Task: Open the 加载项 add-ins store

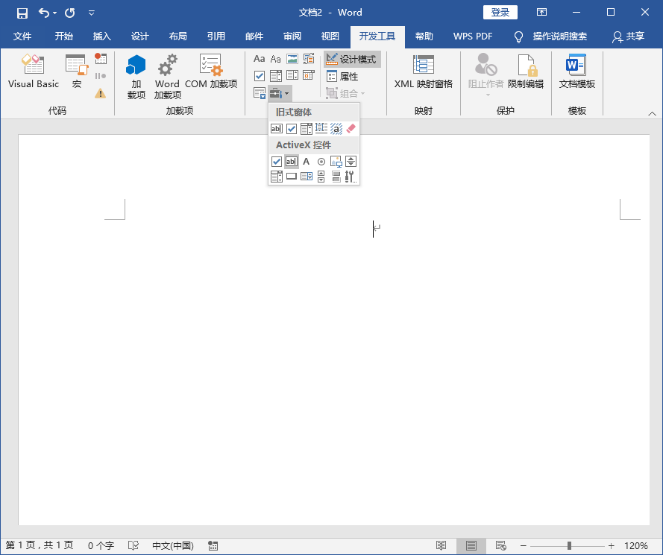Action: click(x=136, y=77)
